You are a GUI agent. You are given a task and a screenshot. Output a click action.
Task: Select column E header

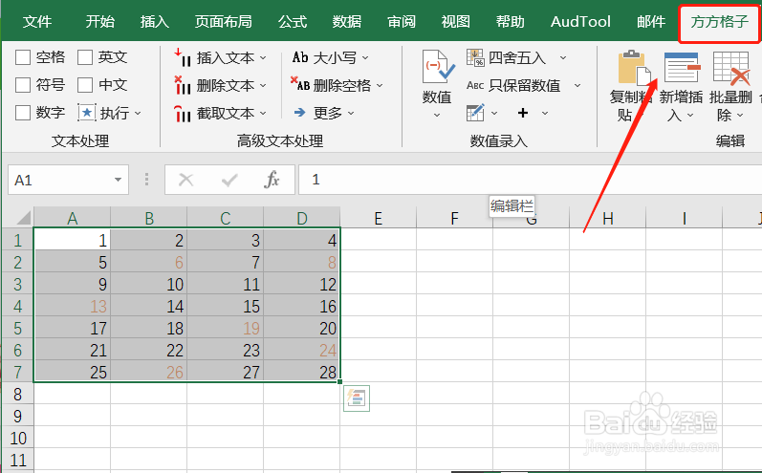click(378, 218)
